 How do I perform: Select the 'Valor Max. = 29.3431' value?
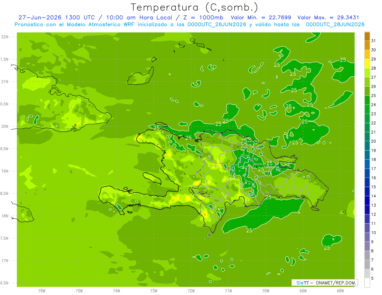click(x=328, y=18)
